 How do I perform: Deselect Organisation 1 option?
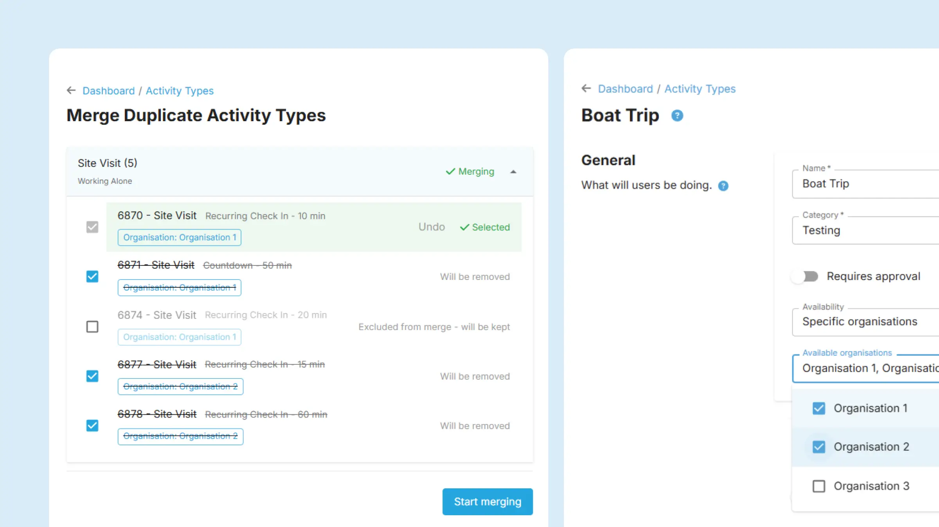[818, 408]
